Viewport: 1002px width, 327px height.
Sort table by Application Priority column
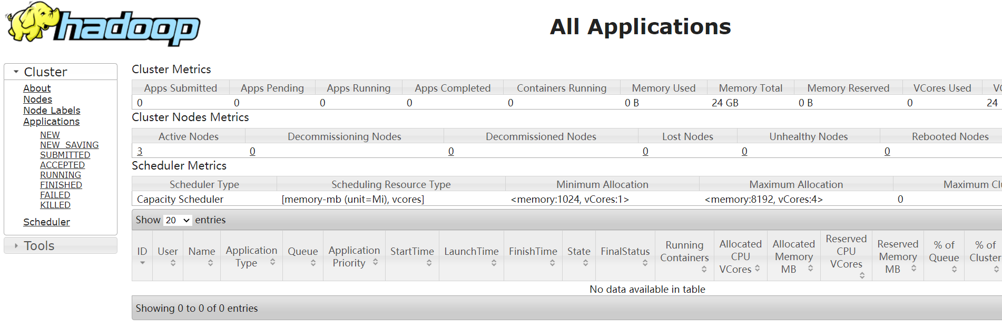[x=354, y=255]
